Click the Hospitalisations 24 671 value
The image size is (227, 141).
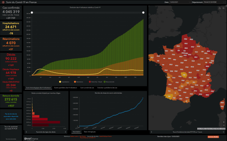(11, 27)
